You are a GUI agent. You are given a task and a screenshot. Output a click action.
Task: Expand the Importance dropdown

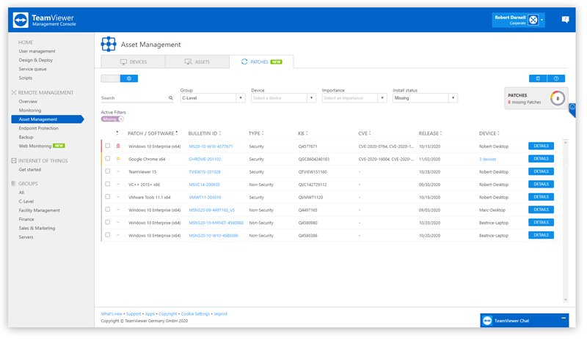(x=354, y=98)
